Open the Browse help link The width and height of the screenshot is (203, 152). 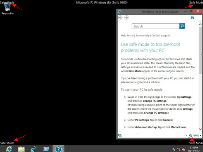[143, 36]
